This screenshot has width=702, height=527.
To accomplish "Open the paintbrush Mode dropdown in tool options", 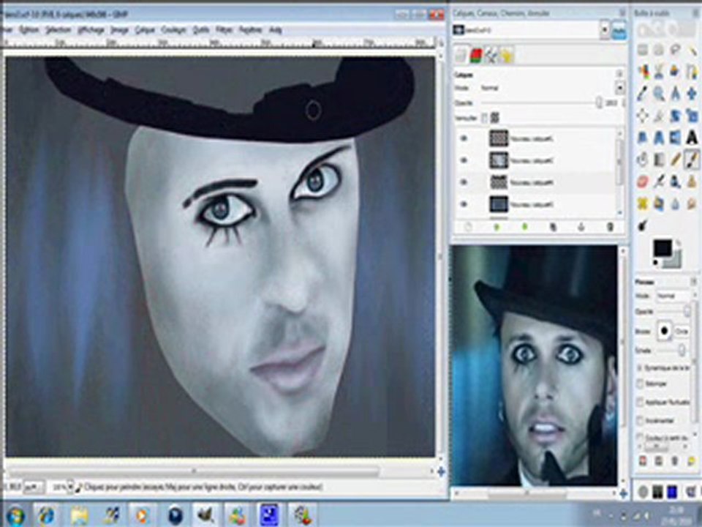I will 673,296.
